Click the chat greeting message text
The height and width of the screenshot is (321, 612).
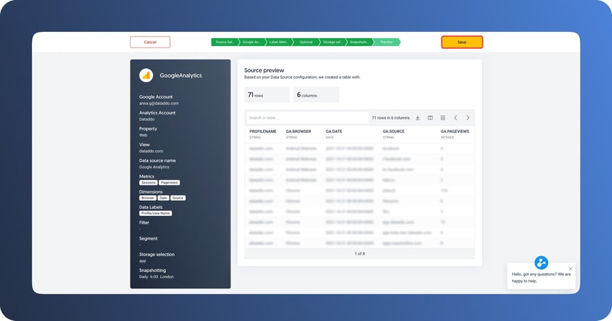point(541,278)
